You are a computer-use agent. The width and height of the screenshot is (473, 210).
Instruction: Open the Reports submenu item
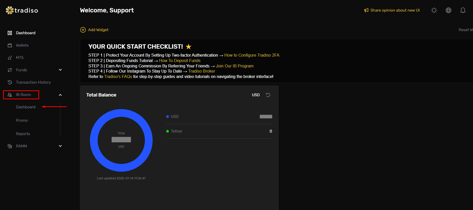point(23,134)
